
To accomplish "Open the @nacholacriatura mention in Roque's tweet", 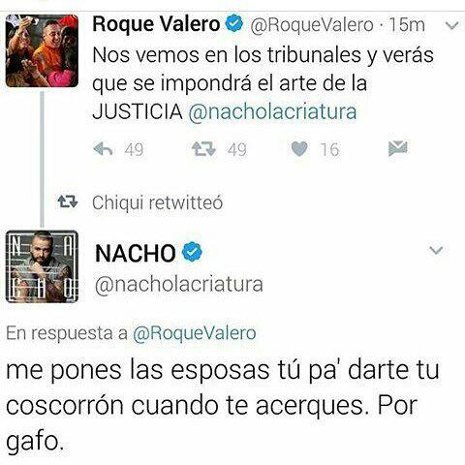I will click(x=272, y=111).
